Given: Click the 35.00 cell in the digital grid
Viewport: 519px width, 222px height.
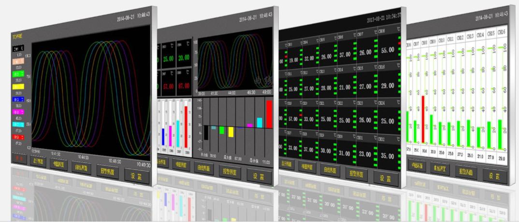Looking at the screenshot, I should pos(388,157).
